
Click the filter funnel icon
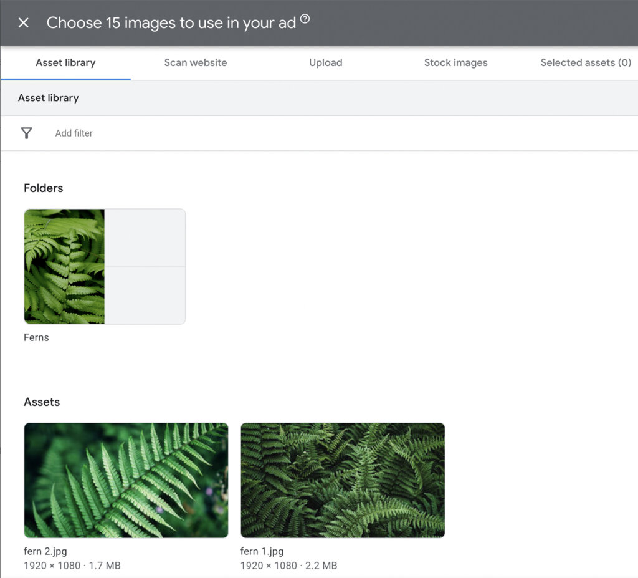[x=26, y=133]
